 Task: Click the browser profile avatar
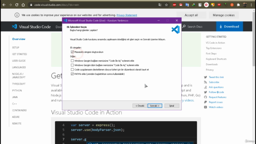coord(245,5)
